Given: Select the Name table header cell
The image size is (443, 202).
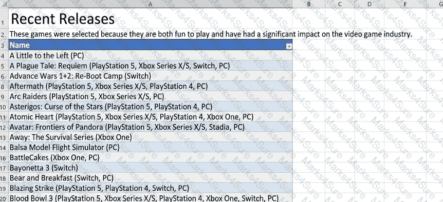Looking at the screenshot, I should coord(150,45).
